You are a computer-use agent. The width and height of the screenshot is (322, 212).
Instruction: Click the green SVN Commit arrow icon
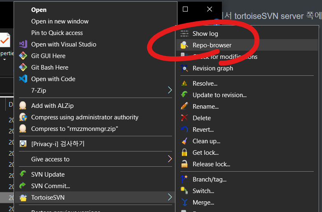point(23,186)
